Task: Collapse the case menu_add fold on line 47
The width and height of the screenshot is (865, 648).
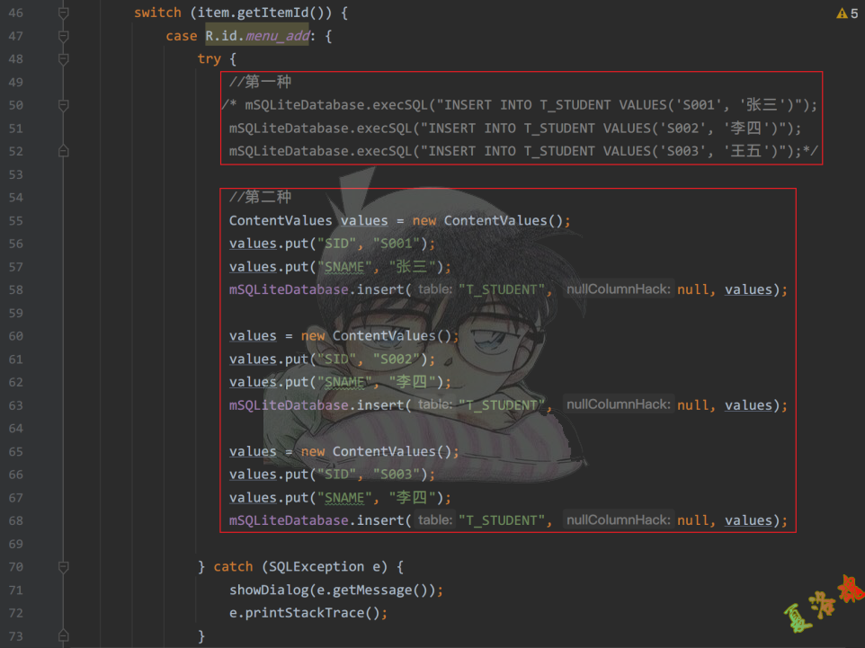Action: (x=63, y=36)
